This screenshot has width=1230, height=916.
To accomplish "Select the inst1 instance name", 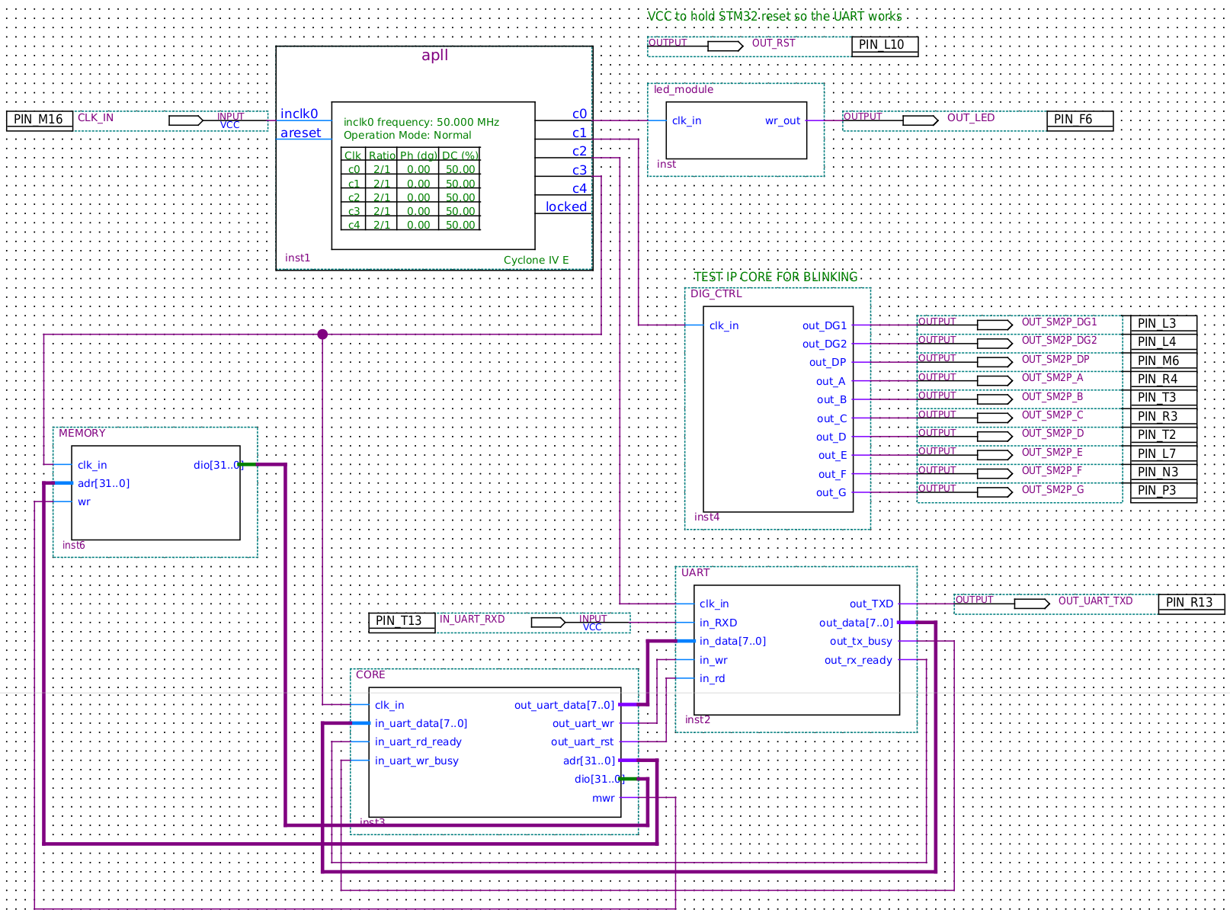I will (297, 258).
